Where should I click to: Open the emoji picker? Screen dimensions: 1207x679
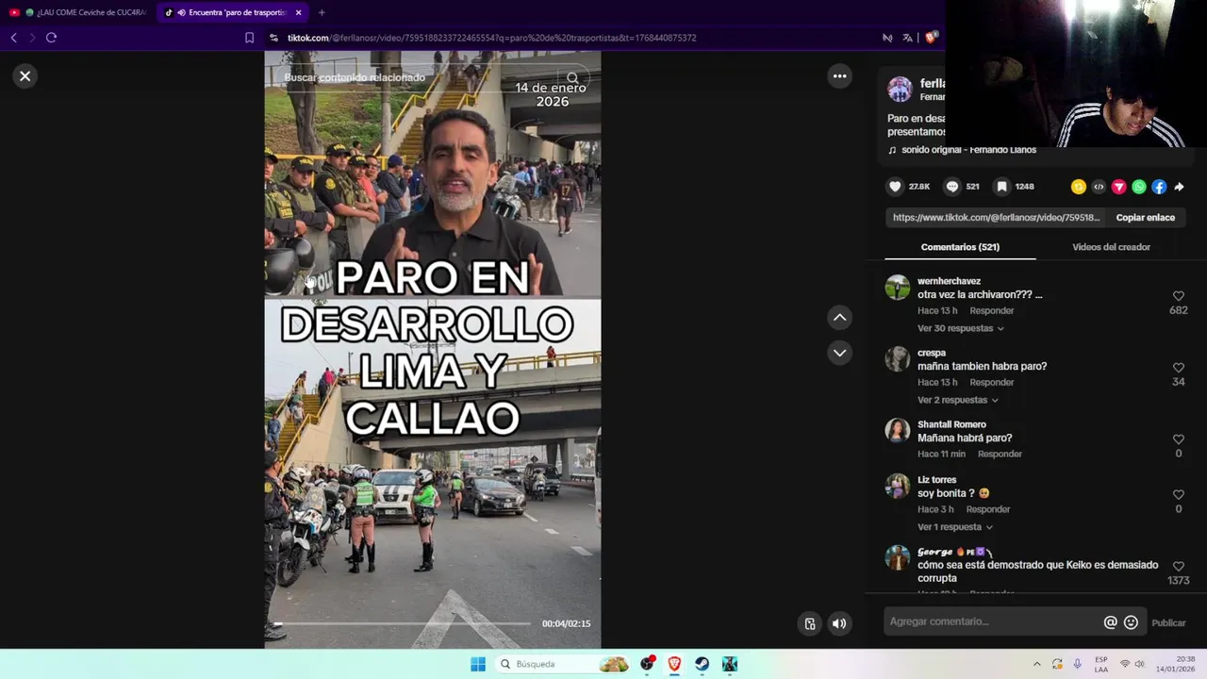click(1131, 622)
